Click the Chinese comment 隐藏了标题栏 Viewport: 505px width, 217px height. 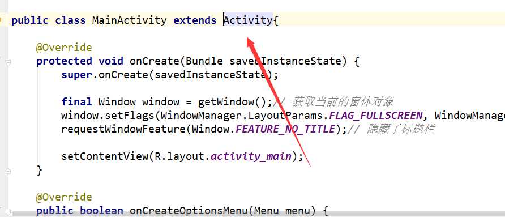[x=400, y=129]
